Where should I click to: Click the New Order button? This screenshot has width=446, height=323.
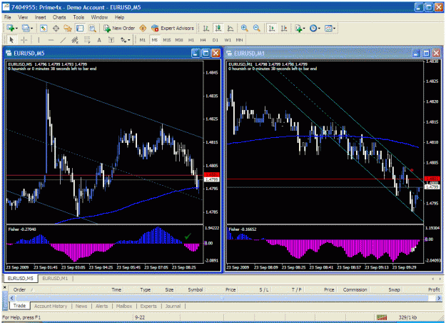point(119,28)
